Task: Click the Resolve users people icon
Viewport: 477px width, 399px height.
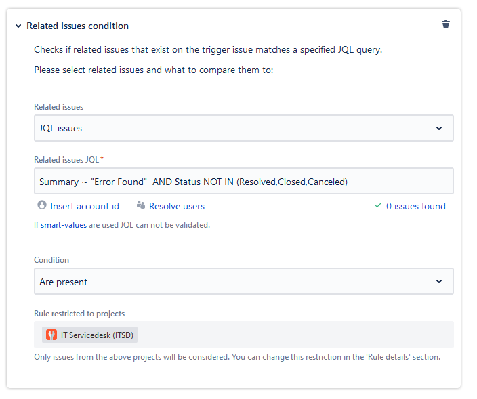Action: 140,205
